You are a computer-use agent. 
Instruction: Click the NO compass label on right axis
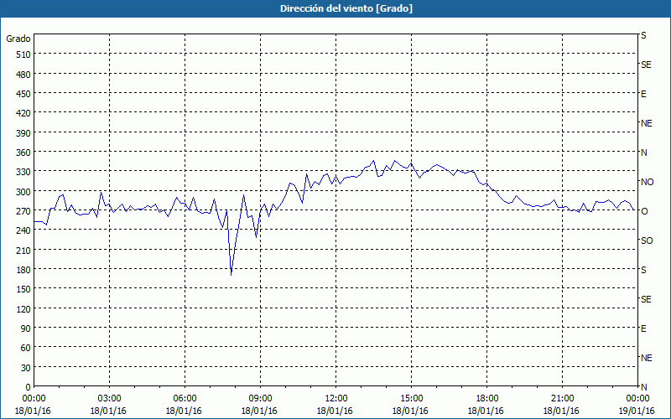(x=647, y=182)
